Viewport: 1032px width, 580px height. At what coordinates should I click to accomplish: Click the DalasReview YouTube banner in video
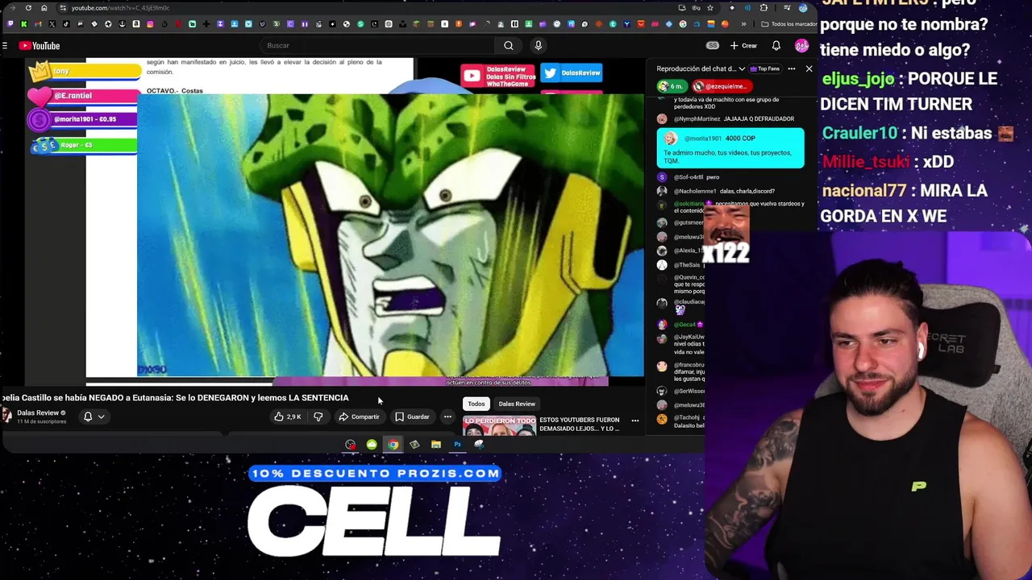[498, 77]
